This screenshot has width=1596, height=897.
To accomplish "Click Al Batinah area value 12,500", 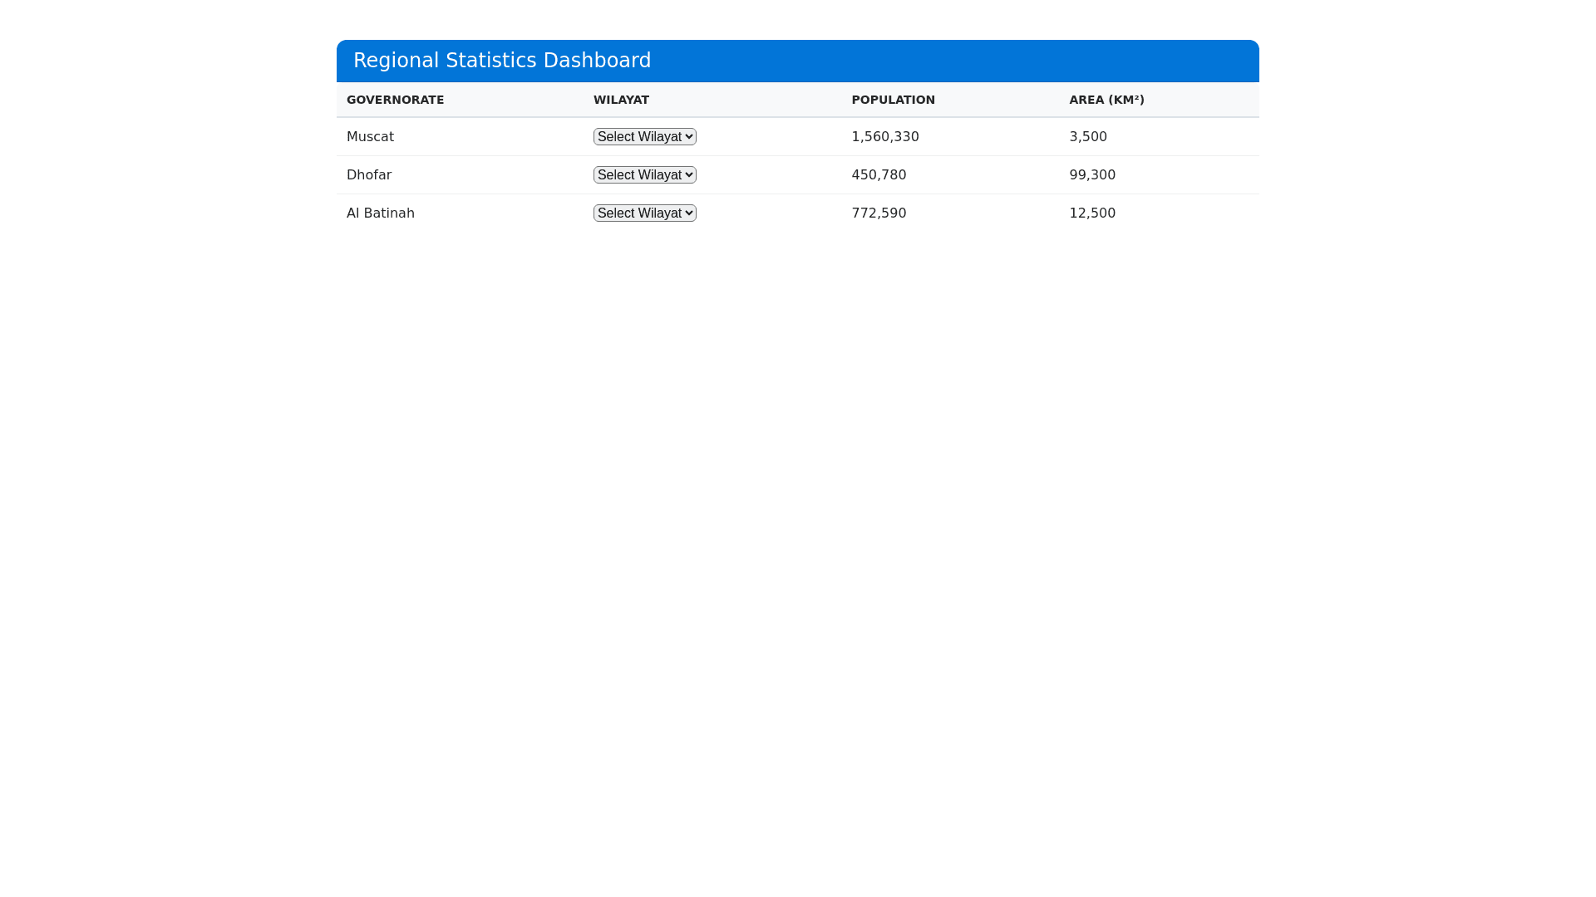I will click(1092, 213).
